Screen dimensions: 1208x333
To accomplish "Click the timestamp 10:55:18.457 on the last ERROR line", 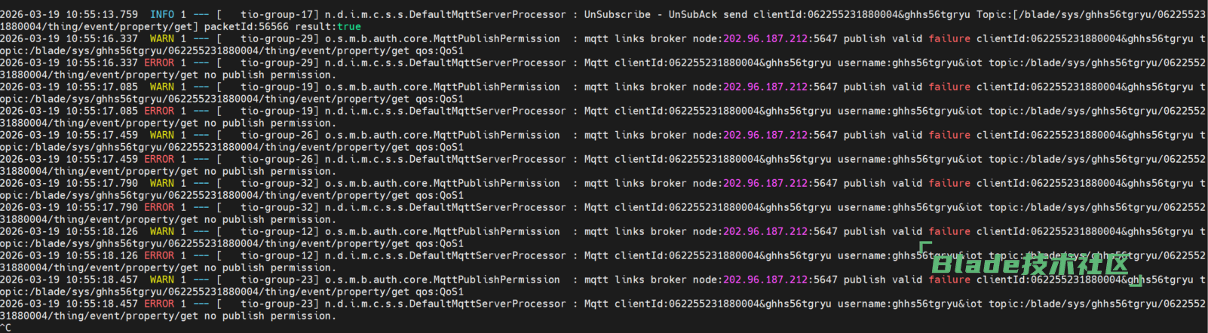I will (x=102, y=304).
